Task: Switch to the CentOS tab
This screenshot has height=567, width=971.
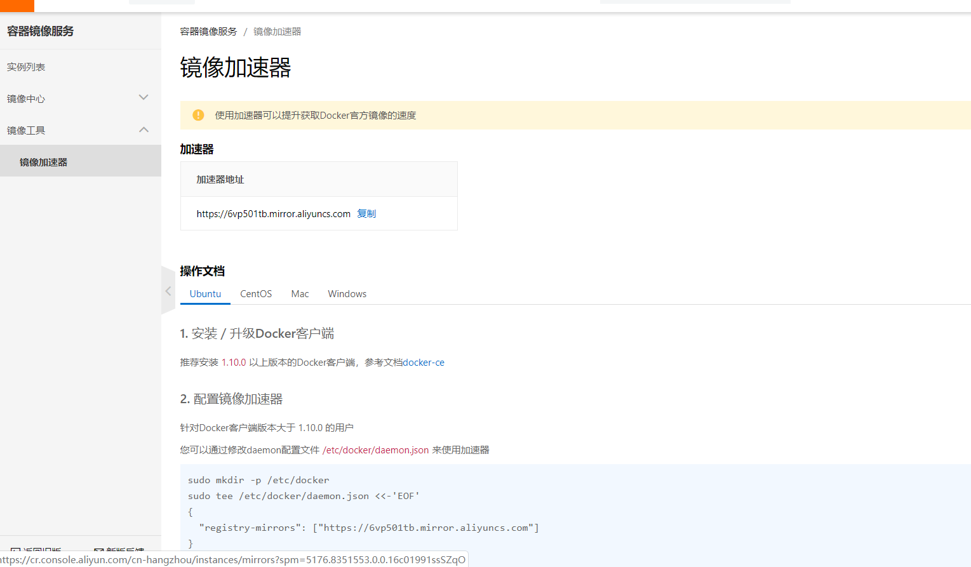Action: [x=255, y=293]
